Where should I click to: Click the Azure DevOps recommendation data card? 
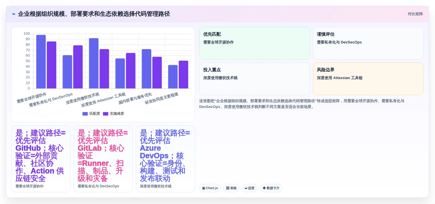click(x=165, y=159)
